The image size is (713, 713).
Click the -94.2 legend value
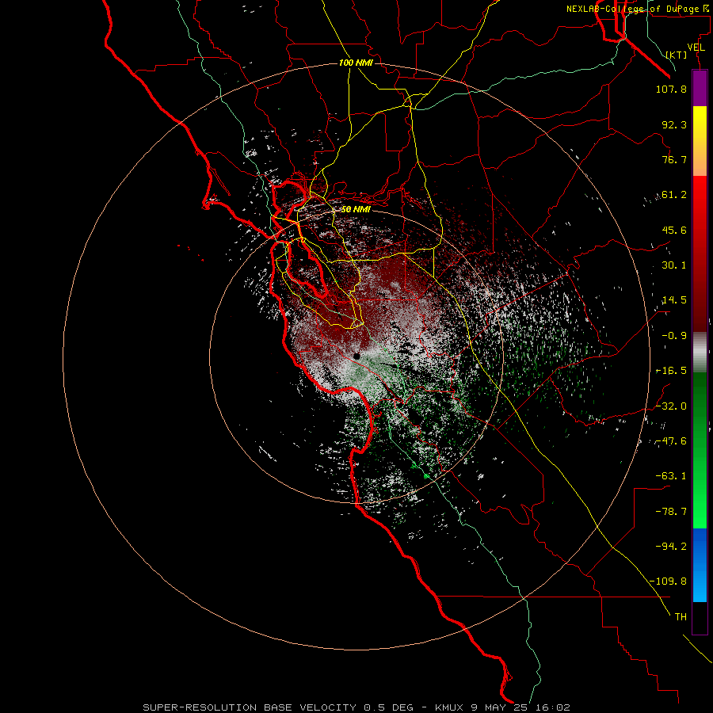(671, 546)
